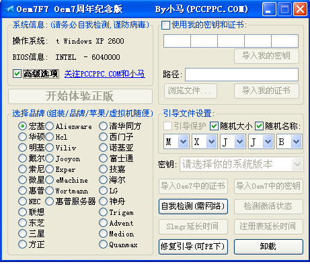The image size is (310, 264).
Task: Click the 检测激活状态 button
Action: [x=268, y=206]
